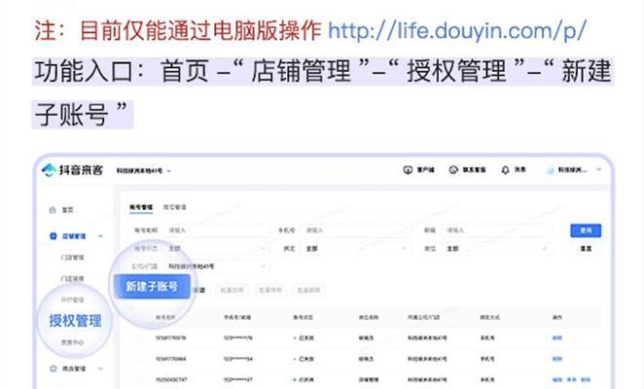The width and height of the screenshot is (644, 389).
Task: Click the 商品管理 sidebar icon
Action: coord(53,369)
